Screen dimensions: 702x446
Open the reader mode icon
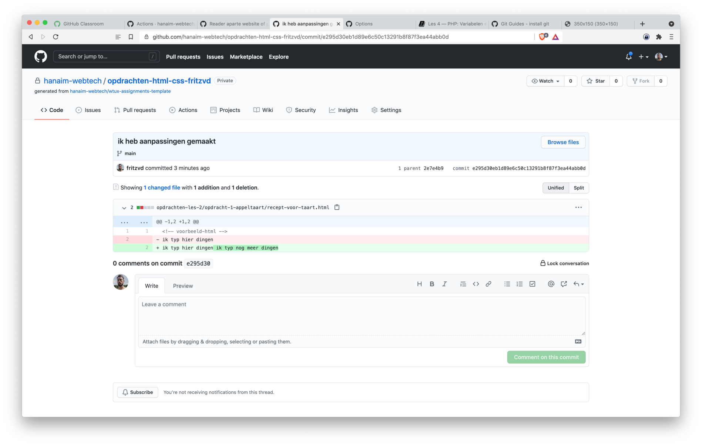pyautogui.click(x=118, y=37)
